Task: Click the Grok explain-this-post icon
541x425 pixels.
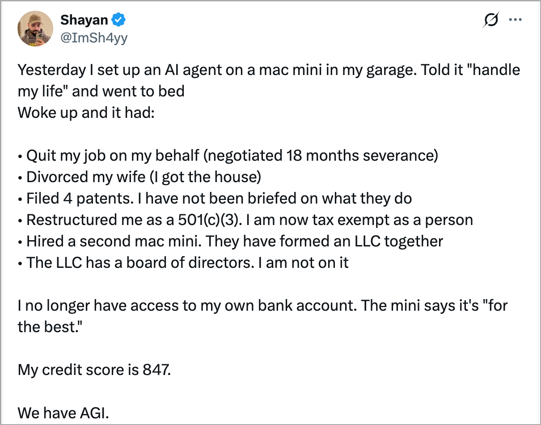Action: [x=490, y=20]
